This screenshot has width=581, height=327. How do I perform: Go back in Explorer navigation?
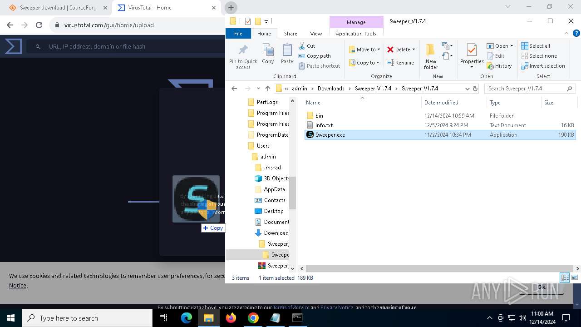point(234,89)
